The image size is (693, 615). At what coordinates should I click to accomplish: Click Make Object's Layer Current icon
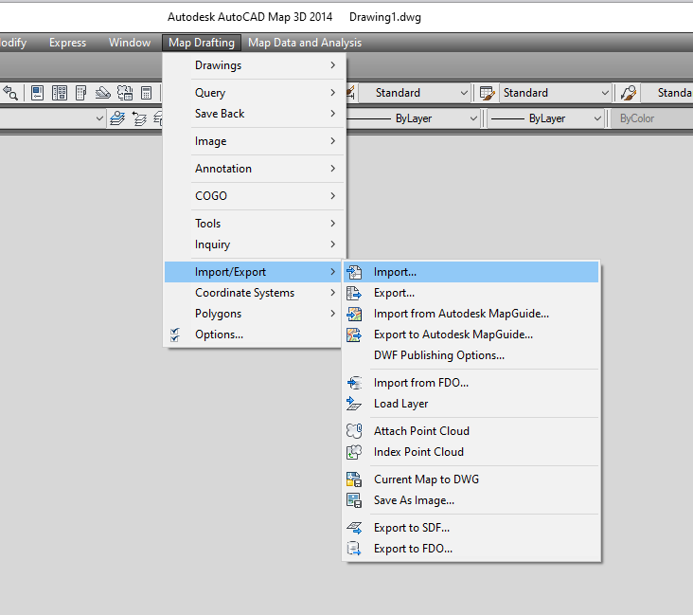pos(117,118)
